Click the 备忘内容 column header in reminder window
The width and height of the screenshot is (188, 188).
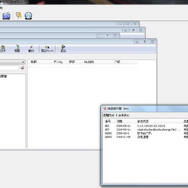159,121
